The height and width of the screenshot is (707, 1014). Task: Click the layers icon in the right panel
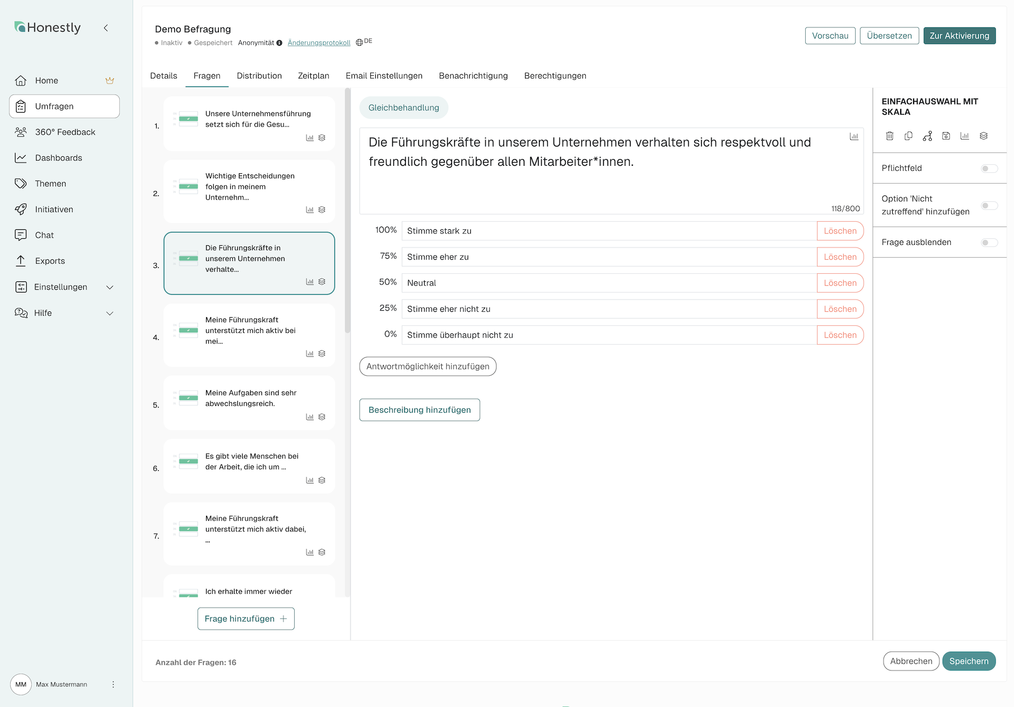tap(983, 136)
